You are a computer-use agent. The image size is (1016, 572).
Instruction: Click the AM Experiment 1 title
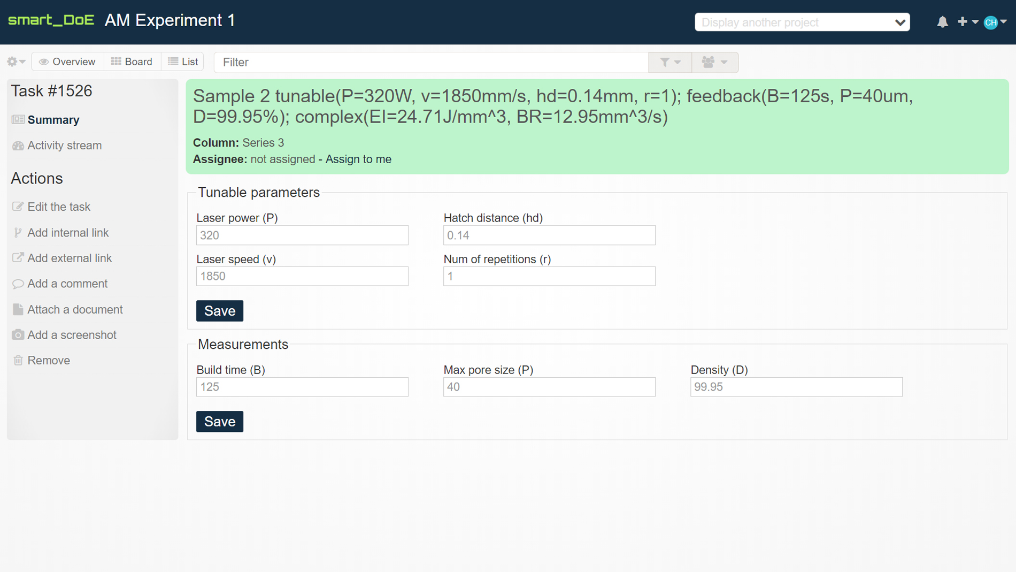tap(170, 20)
